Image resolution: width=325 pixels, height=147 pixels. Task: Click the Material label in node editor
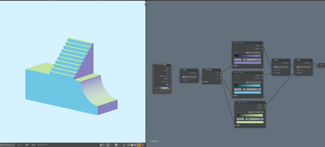click(155, 141)
